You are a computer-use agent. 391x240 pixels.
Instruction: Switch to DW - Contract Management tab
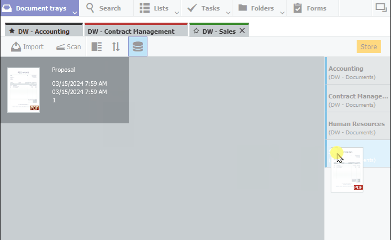[x=131, y=32]
